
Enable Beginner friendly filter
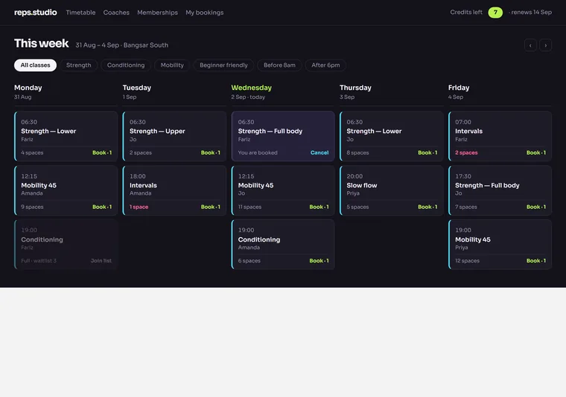pyautogui.click(x=224, y=65)
